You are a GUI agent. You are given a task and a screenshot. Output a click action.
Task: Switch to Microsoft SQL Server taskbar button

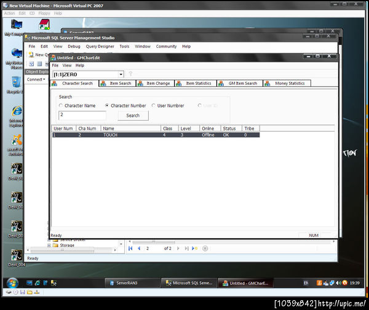click(189, 283)
